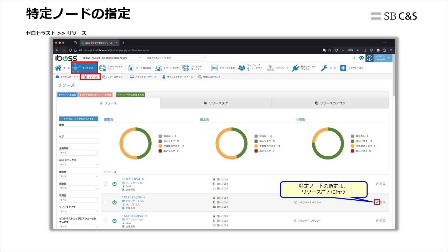This screenshot has height=252, width=448.
Task: Expand the リソースタイプ filter dropdown
Action: coord(79,211)
